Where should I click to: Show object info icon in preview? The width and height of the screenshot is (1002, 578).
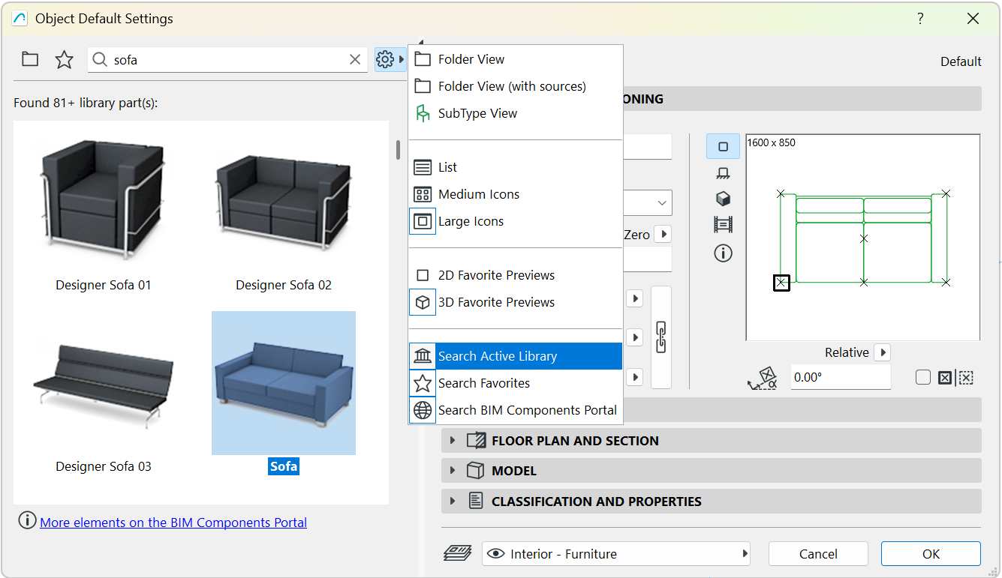(x=723, y=253)
